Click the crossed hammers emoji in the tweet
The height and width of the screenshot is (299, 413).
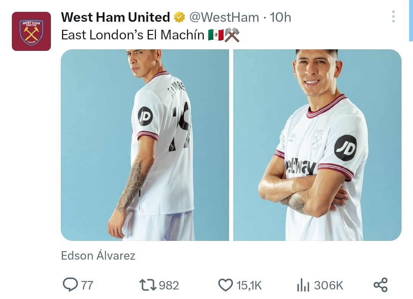pos(231,34)
